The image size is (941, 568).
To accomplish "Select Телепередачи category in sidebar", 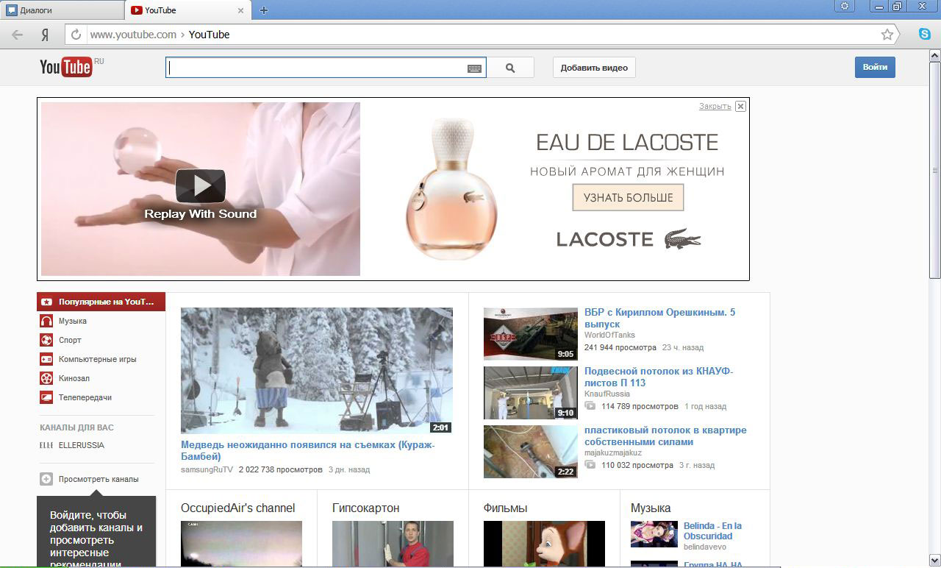I will (85, 397).
